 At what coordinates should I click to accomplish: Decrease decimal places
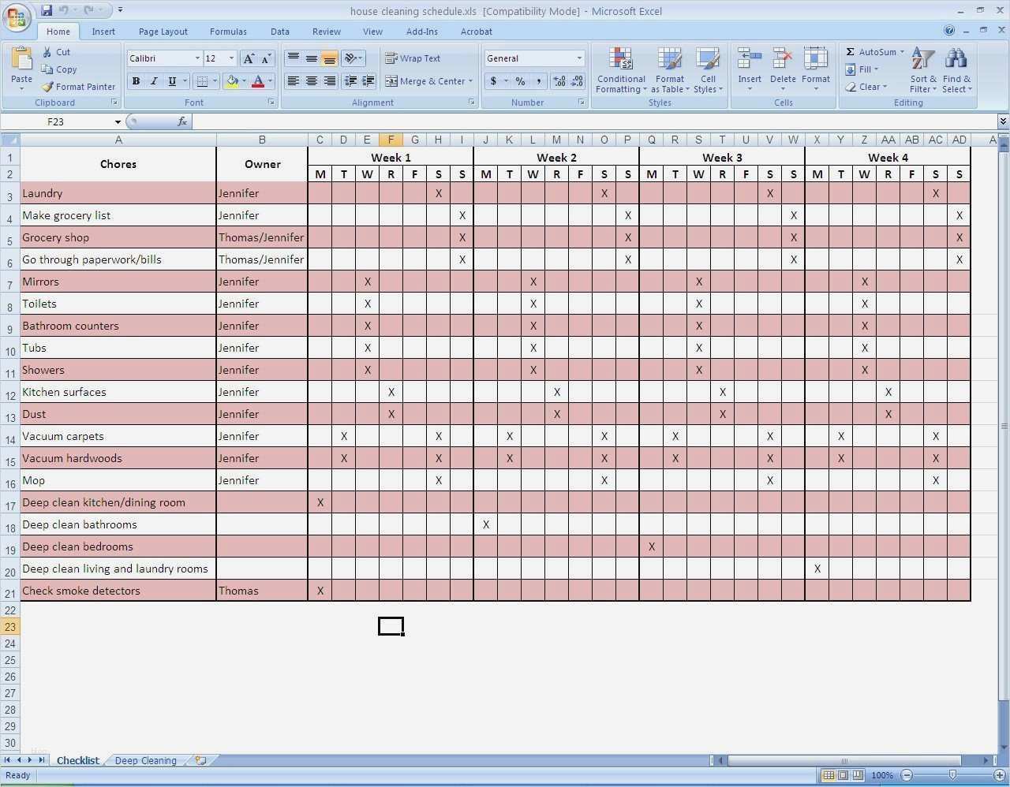577,81
